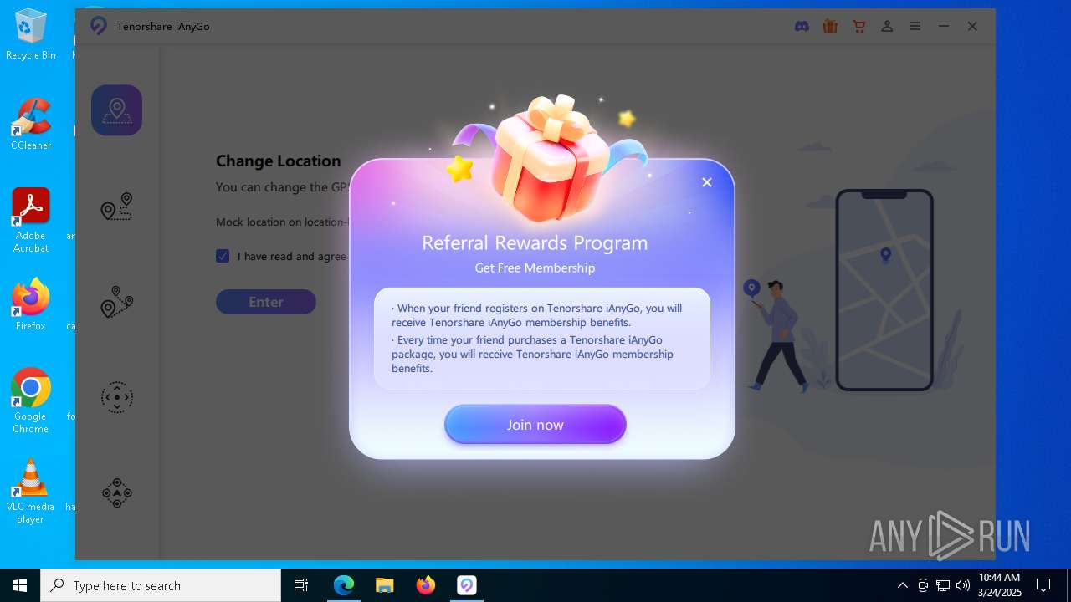The image size is (1071, 602).
Task: Select the bottom multi-device icon in sidebar
Action: [x=116, y=492]
